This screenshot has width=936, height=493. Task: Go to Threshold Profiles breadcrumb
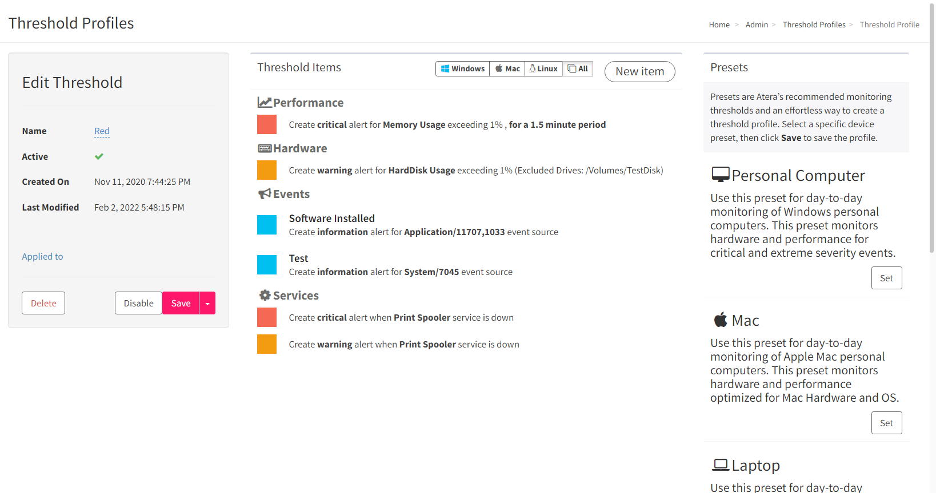point(814,25)
